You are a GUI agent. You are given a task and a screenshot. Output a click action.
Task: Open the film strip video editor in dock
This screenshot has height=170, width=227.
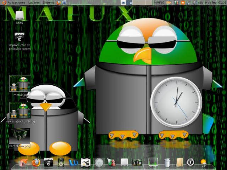pos(86,163)
